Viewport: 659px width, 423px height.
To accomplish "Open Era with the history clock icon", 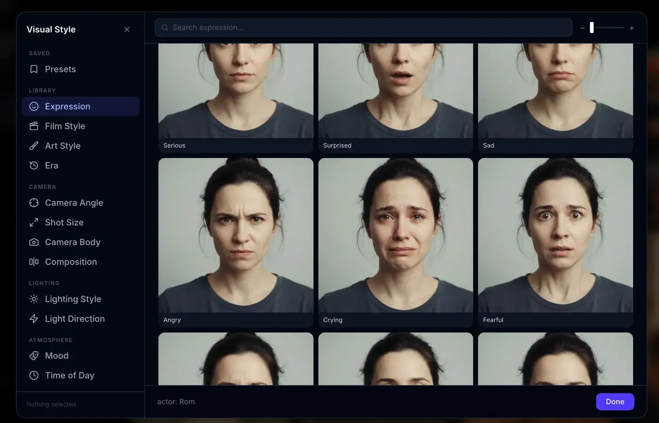I will tap(33, 165).
